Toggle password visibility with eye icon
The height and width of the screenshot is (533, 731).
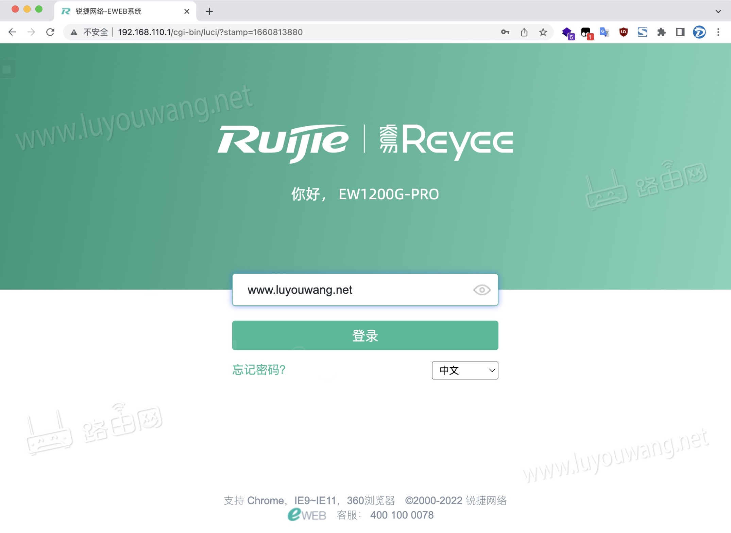[x=482, y=290]
